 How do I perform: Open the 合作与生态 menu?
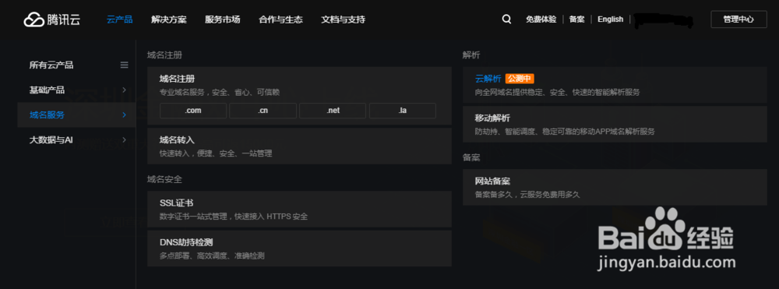click(x=280, y=19)
